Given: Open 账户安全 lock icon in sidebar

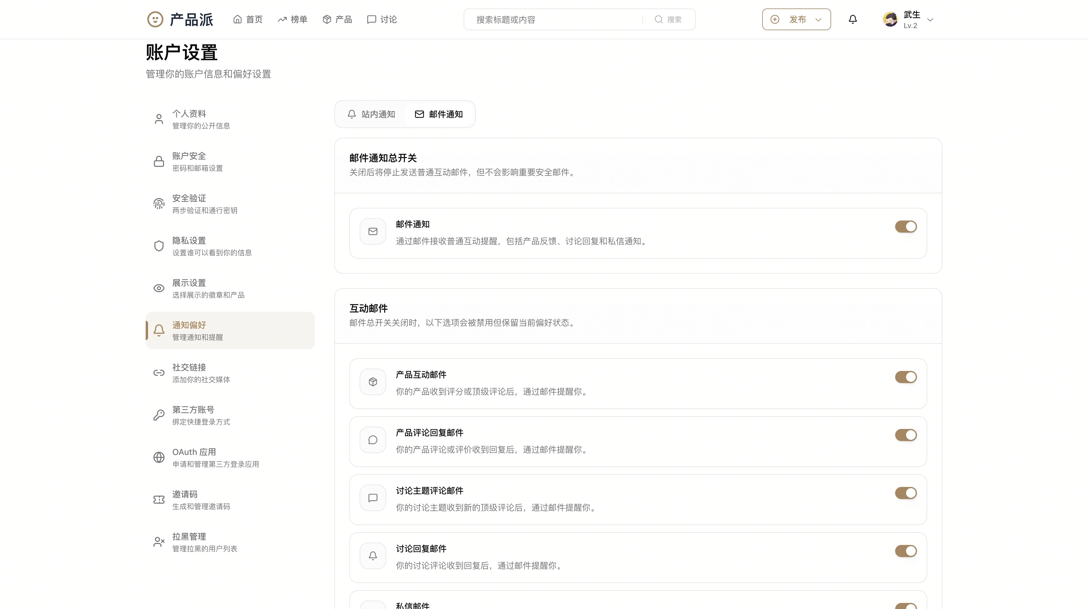Looking at the screenshot, I should (x=159, y=162).
